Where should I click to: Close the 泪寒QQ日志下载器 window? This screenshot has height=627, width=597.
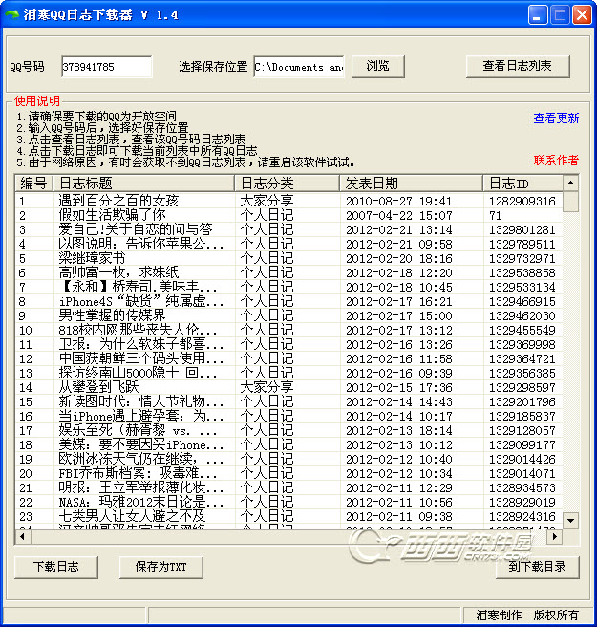(582, 15)
